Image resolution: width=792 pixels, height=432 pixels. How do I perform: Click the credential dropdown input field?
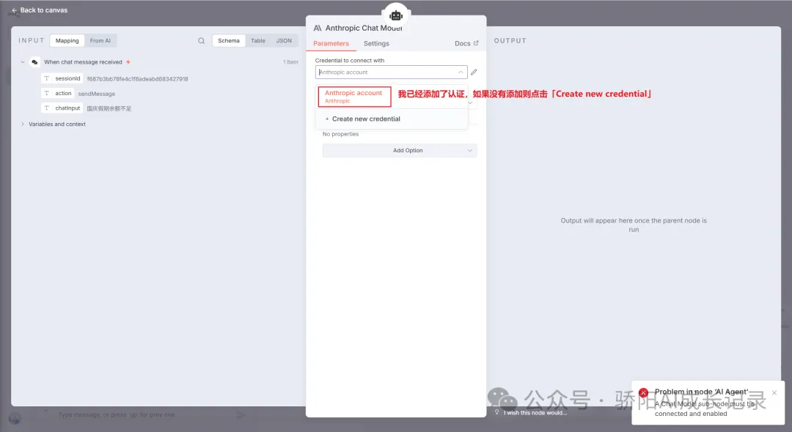pyautogui.click(x=391, y=72)
